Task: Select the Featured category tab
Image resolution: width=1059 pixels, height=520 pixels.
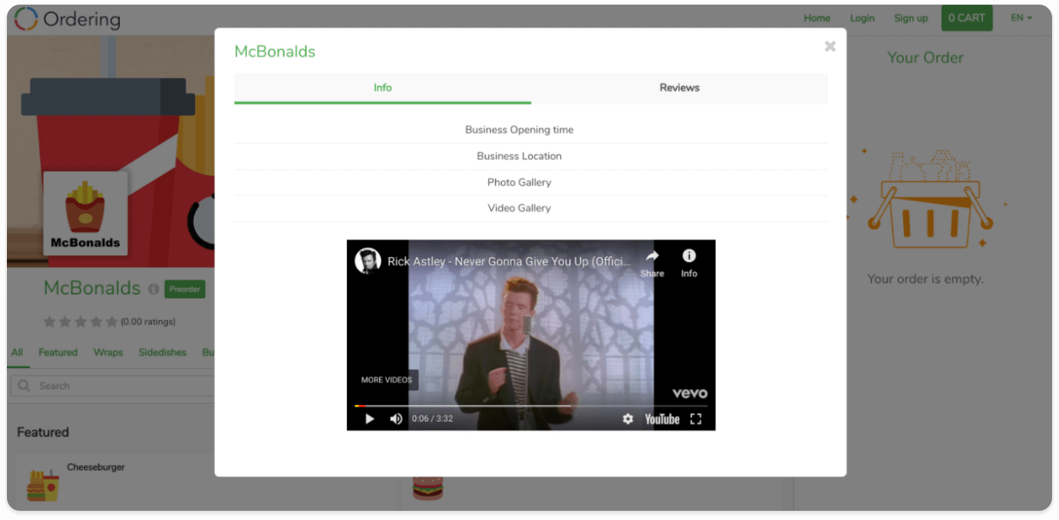Action: pyautogui.click(x=58, y=353)
